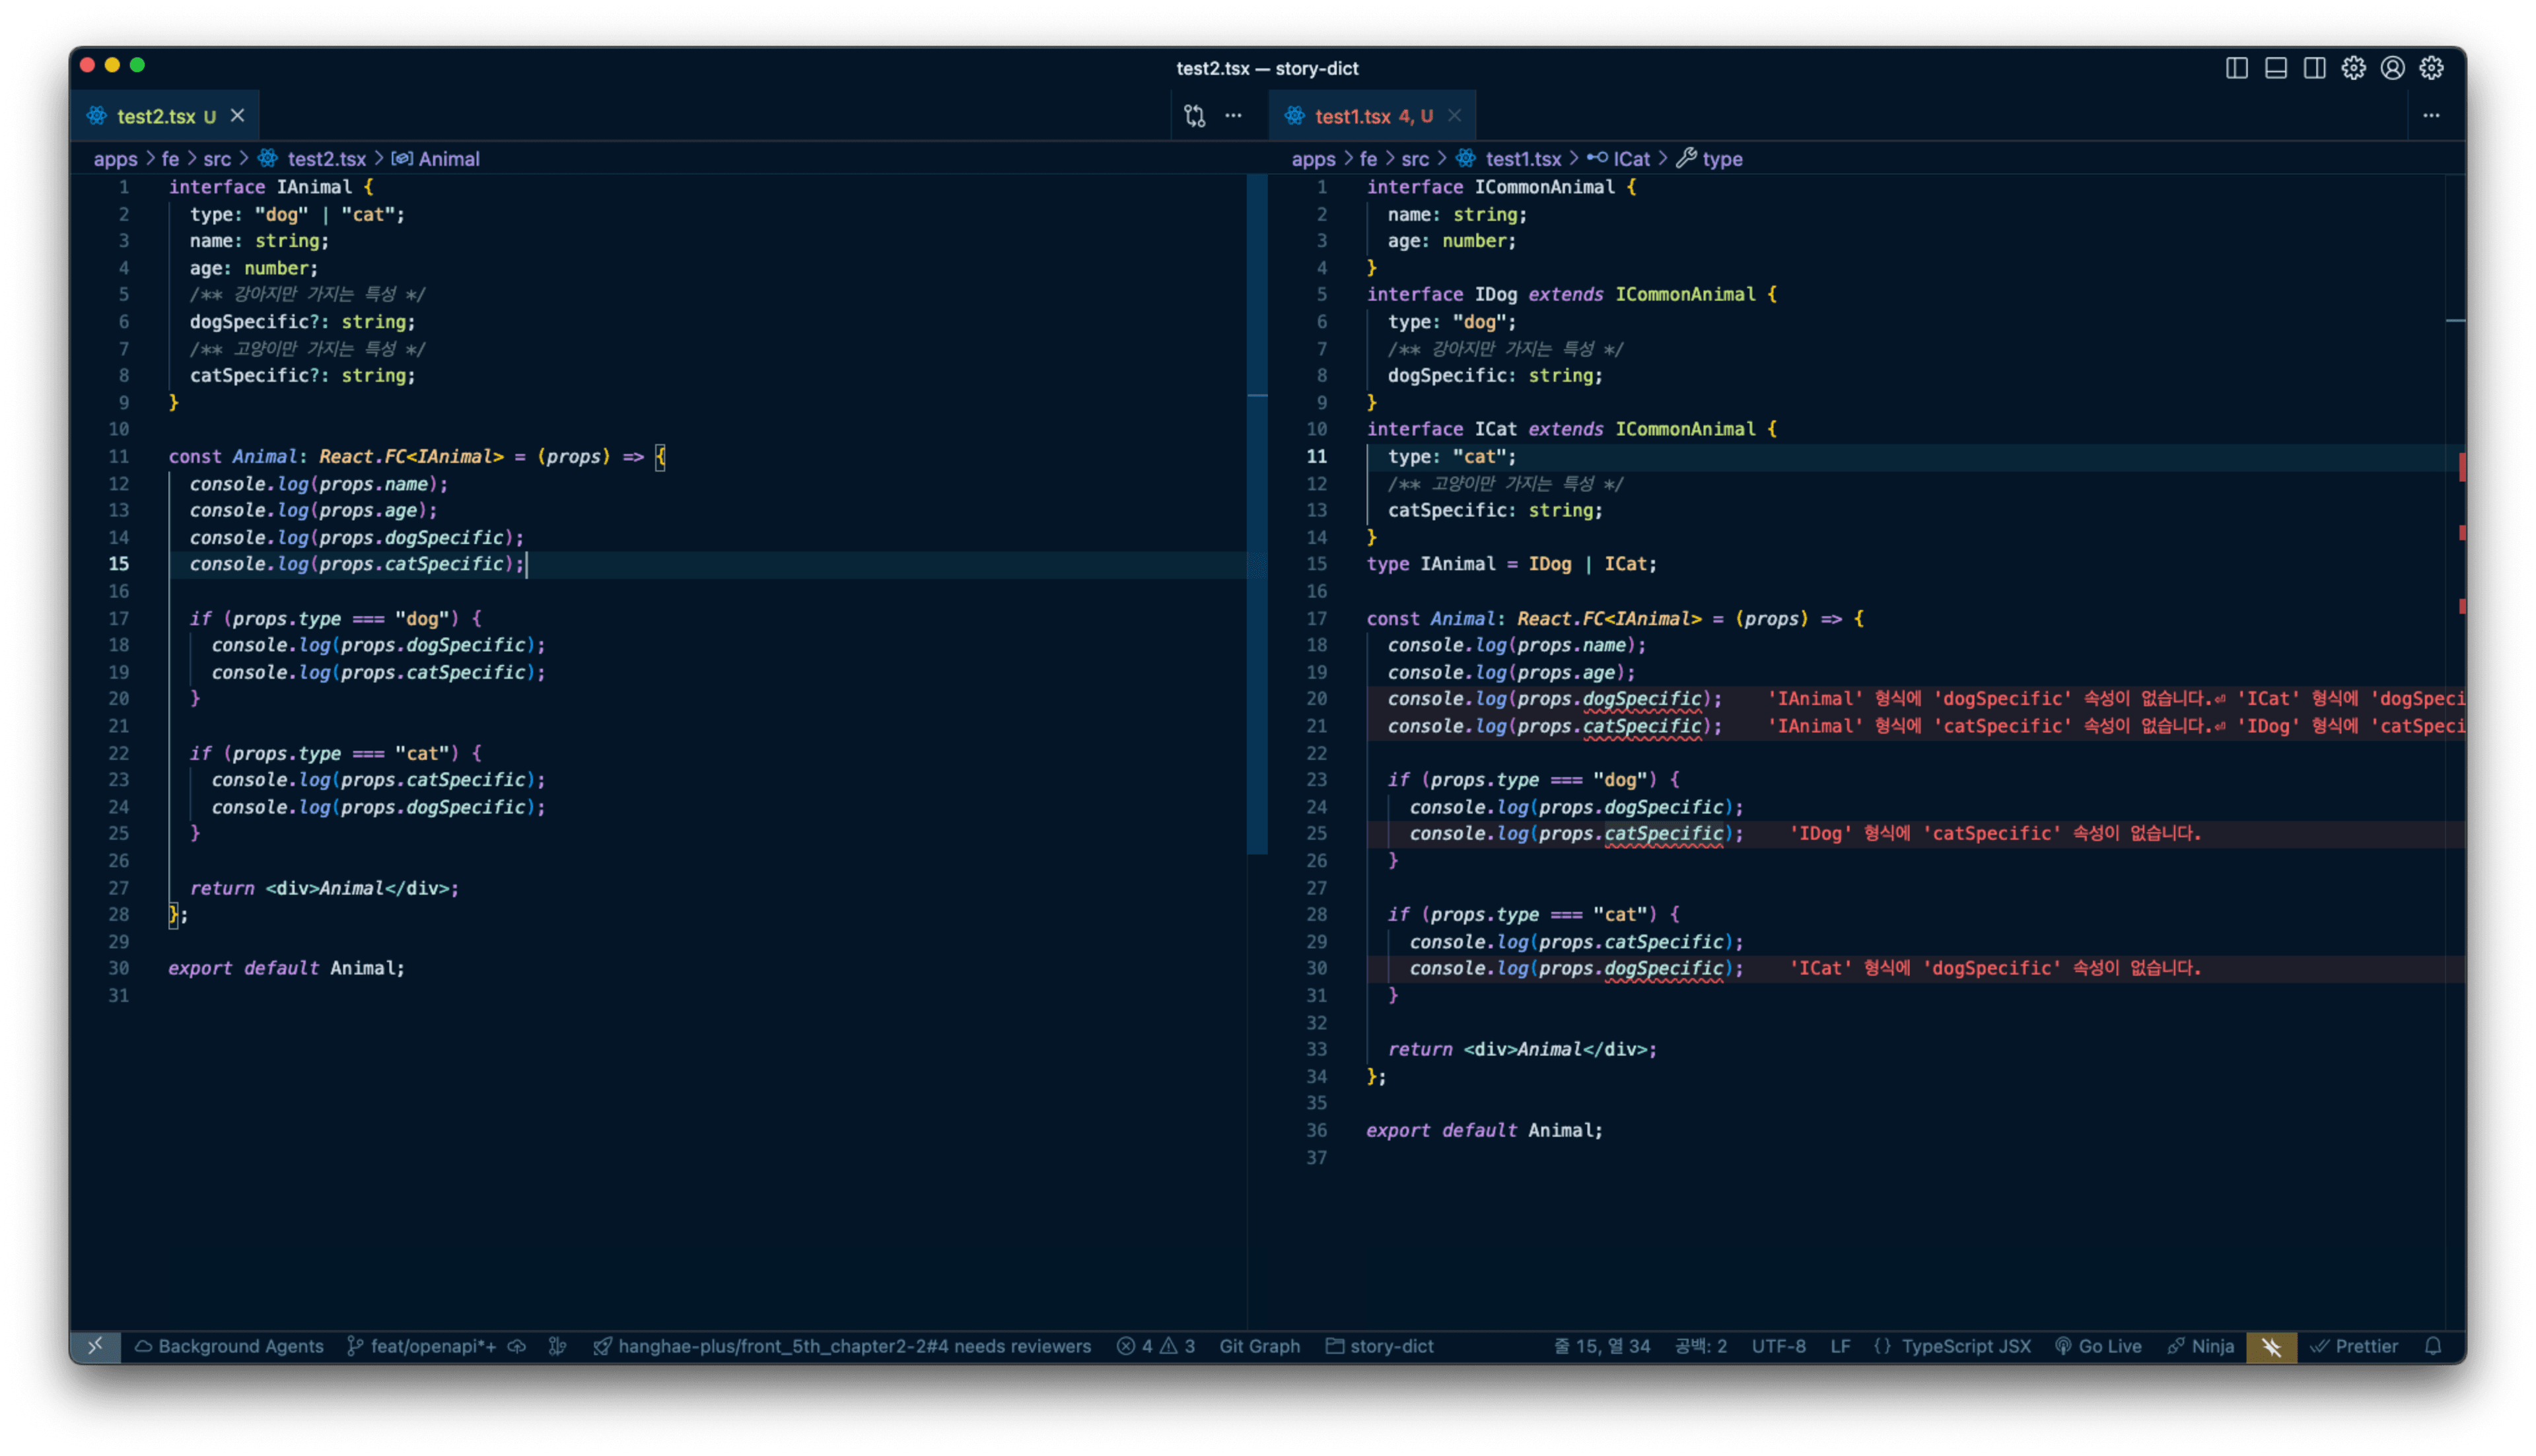The width and height of the screenshot is (2536, 1456).
Task: Open the Accounts profile icon
Action: [x=2393, y=68]
